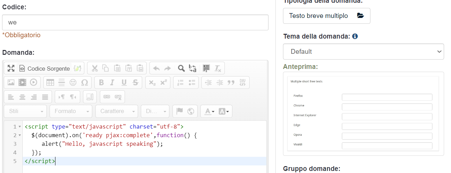The height and width of the screenshot is (173, 451).
Task: Click the Codice input field
Action: pos(135,22)
